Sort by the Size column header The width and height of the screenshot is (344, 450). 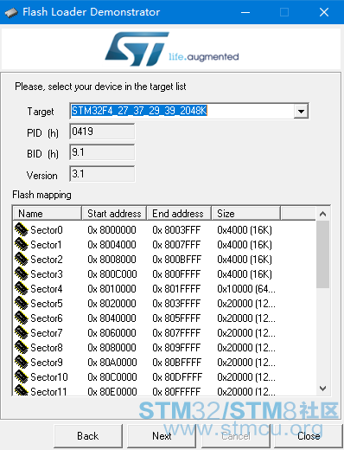coord(246,214)
